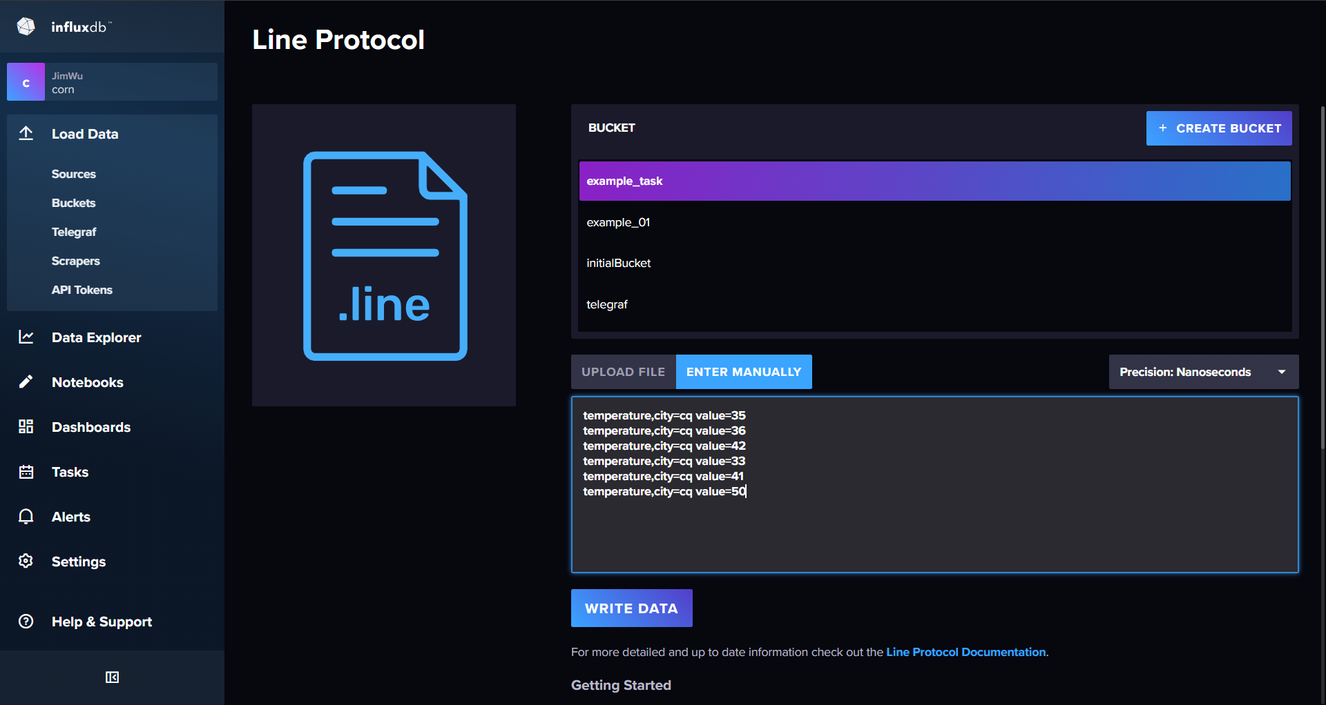
Task: Click the Settings gear icon
Action: tap(26, 561)
